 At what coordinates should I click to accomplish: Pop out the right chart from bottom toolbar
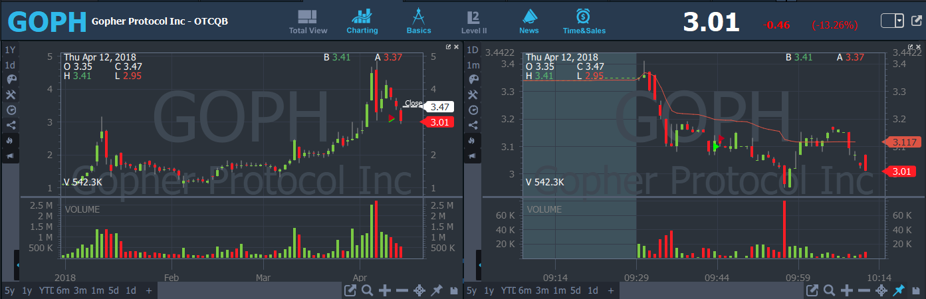tap(812, 290)
